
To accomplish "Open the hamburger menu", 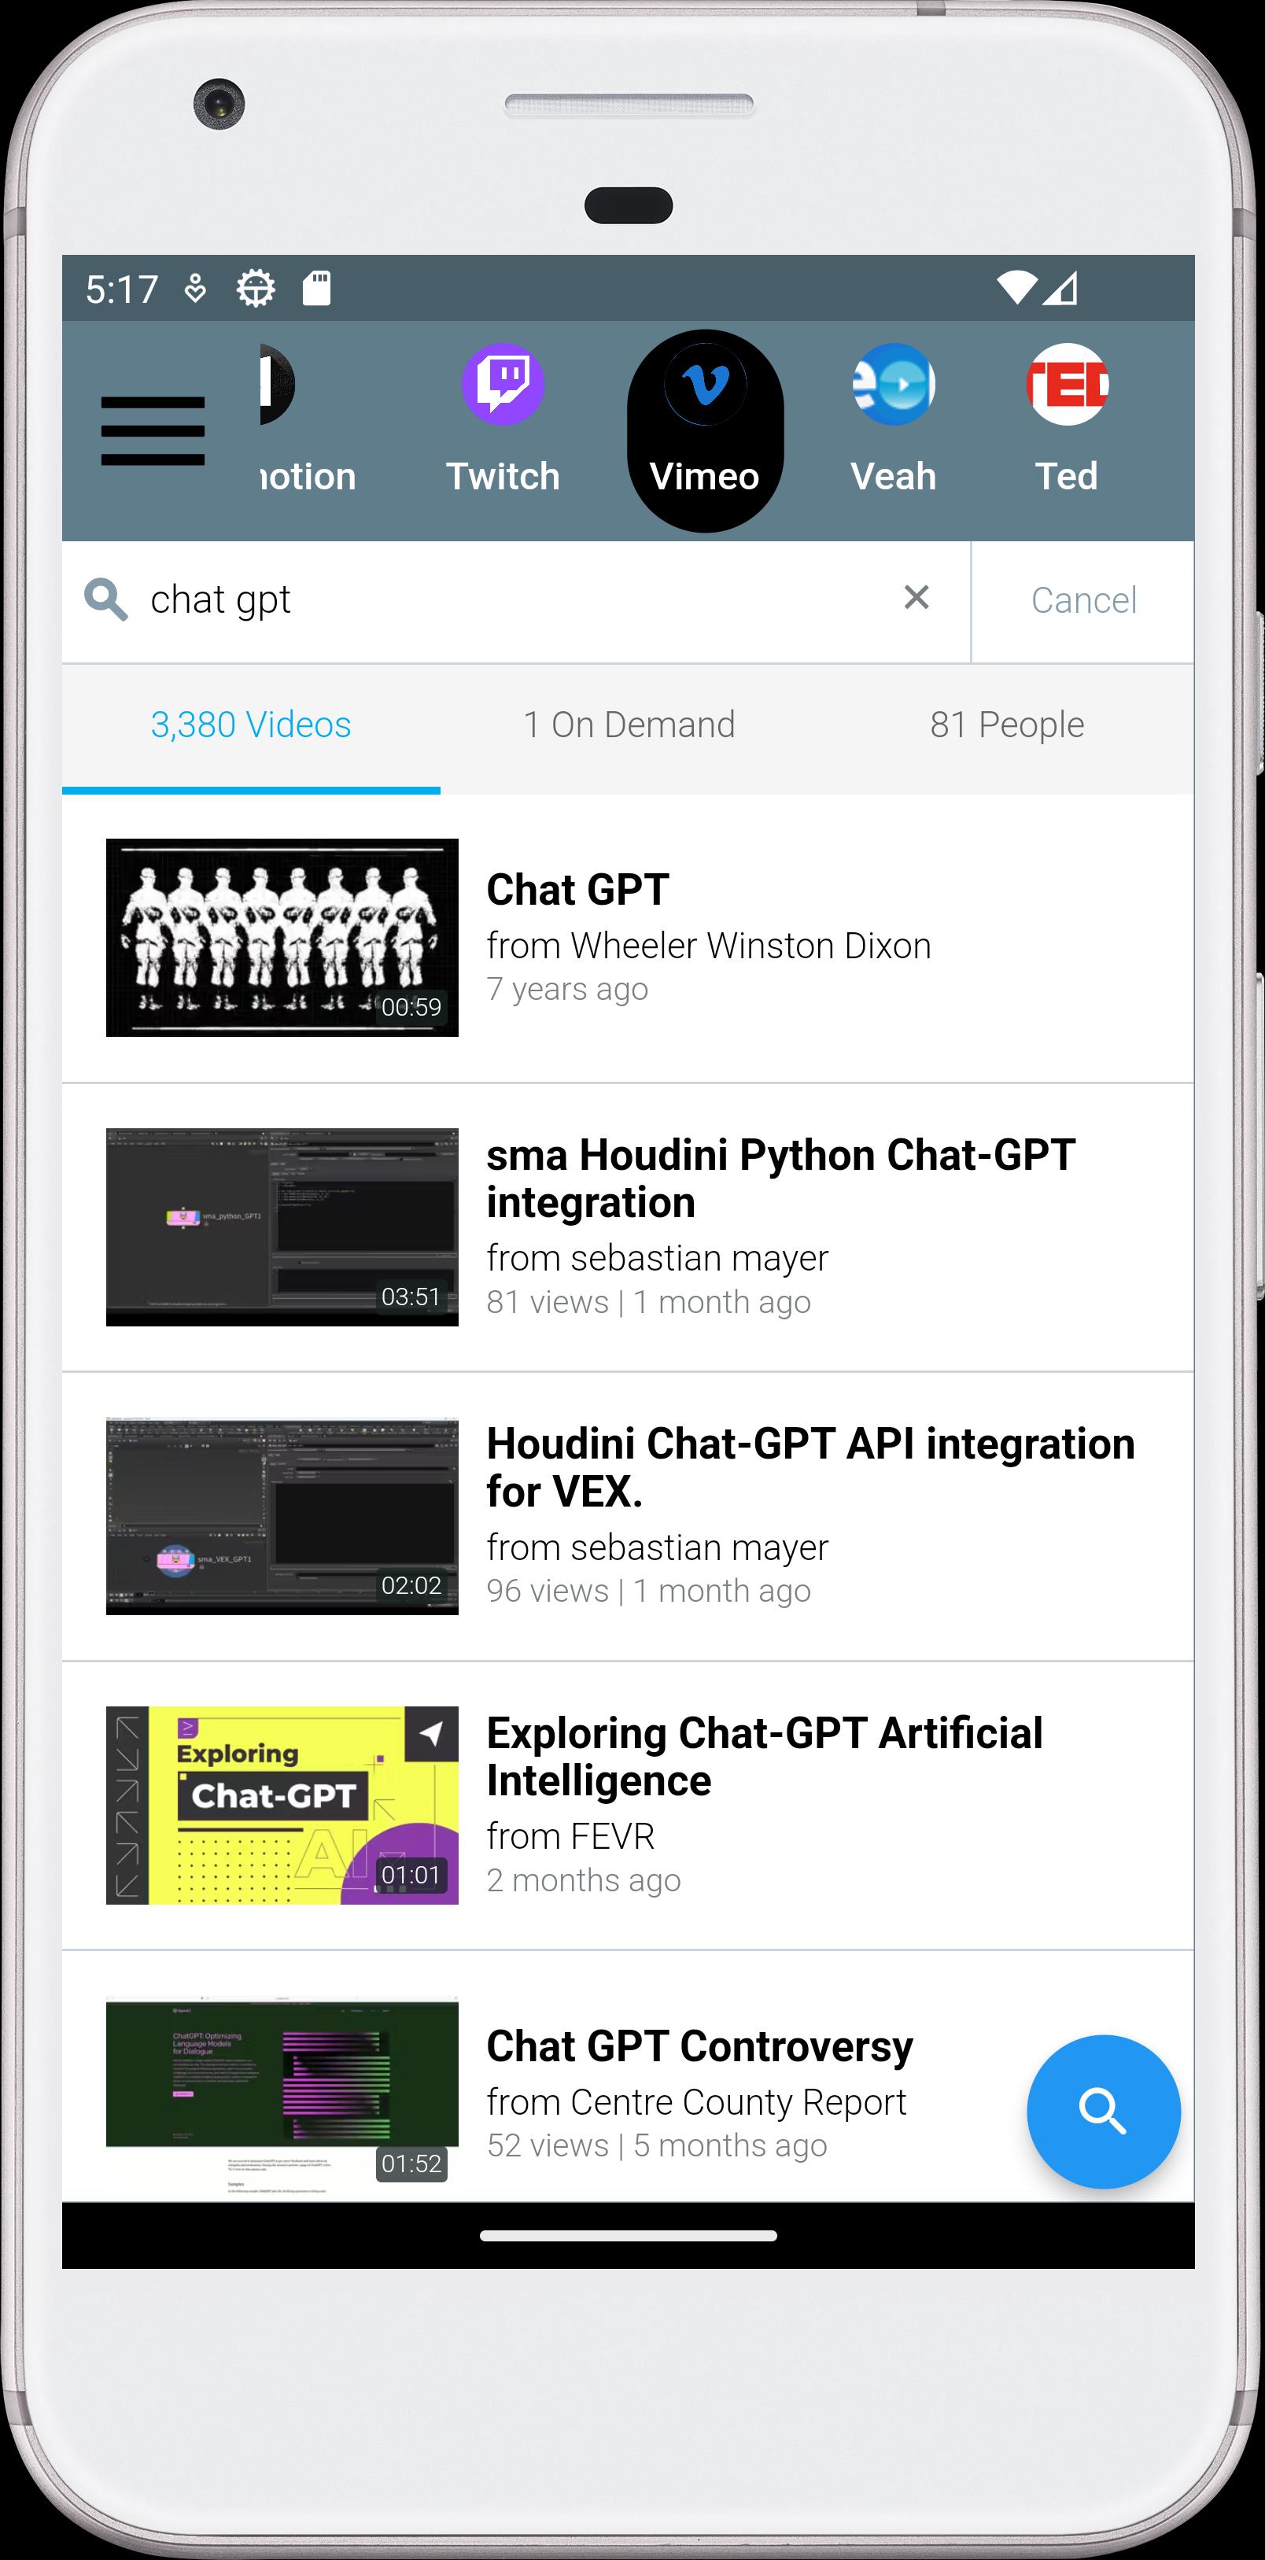I will (153, 430).
